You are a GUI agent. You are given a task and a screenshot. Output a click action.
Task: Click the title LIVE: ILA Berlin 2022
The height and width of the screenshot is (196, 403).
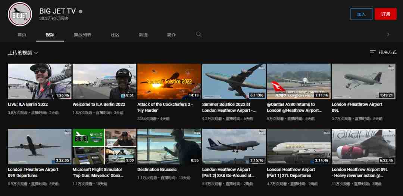tap(28, 105)
